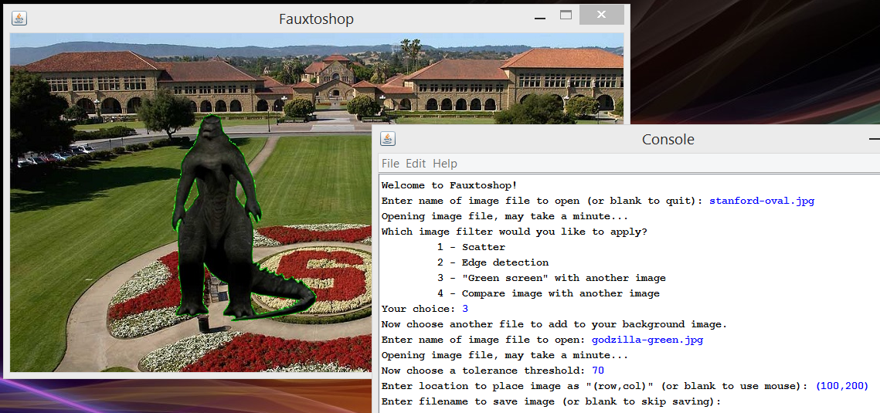Click the Fauxtoshop window title
The height and width of the screenshot is (413, 880).
(x=316, y=19)
